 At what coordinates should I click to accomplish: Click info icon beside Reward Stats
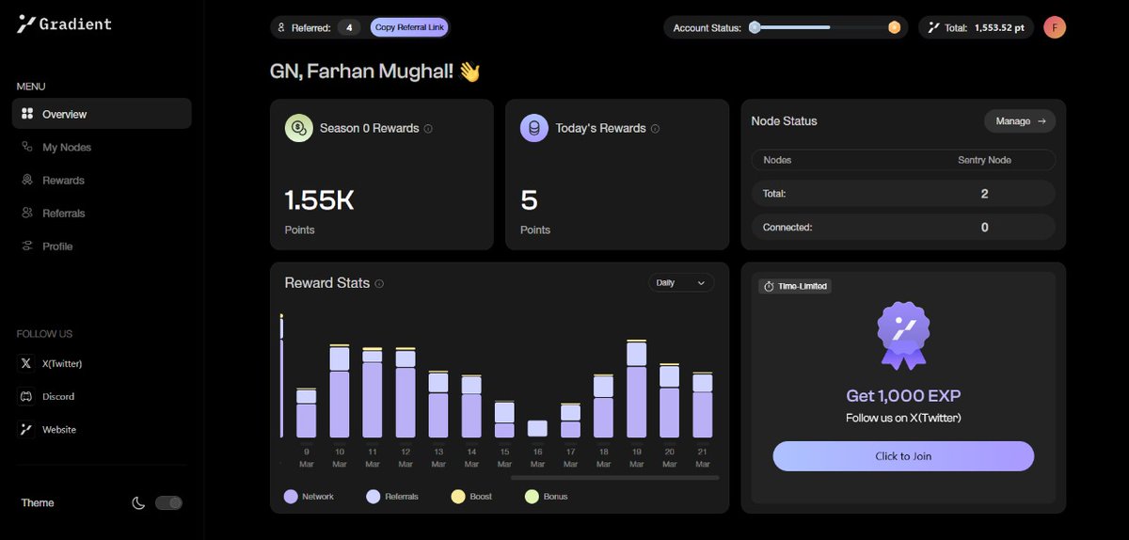379,283
